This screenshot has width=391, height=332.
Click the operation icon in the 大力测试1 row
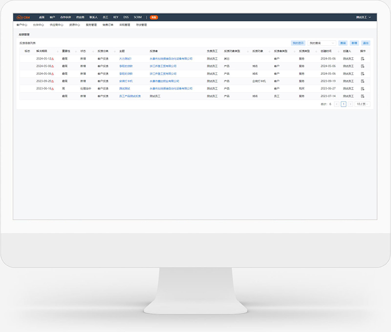coord(363,58)
